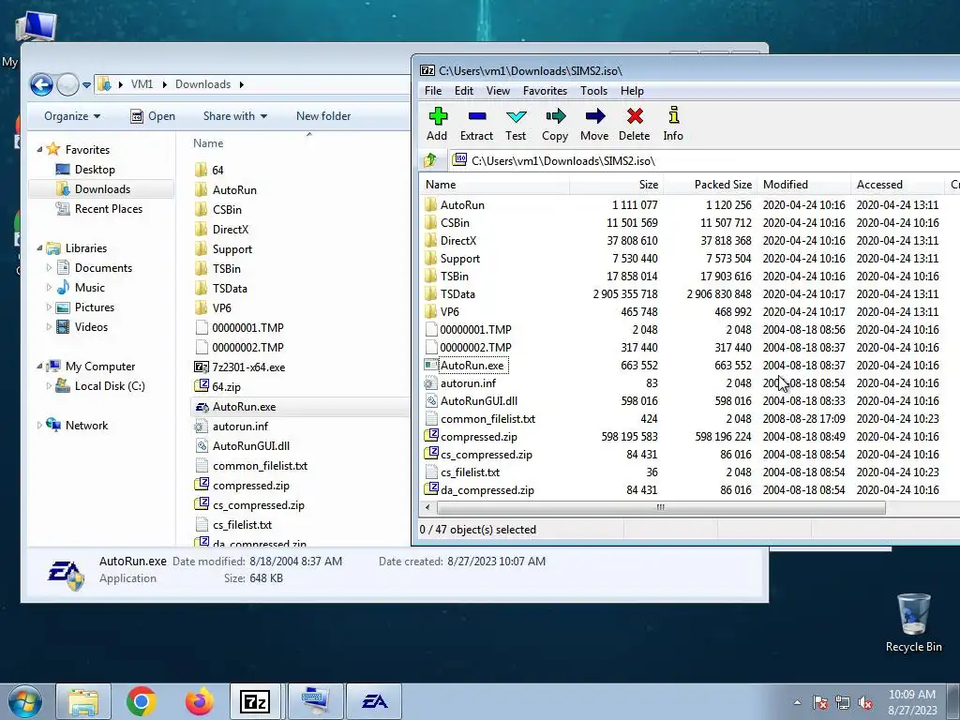The height and width of the screenshot is (720, 960).
Task: Select AutoRunGUI.dll in Explorer file list
Action: [250, 445]
